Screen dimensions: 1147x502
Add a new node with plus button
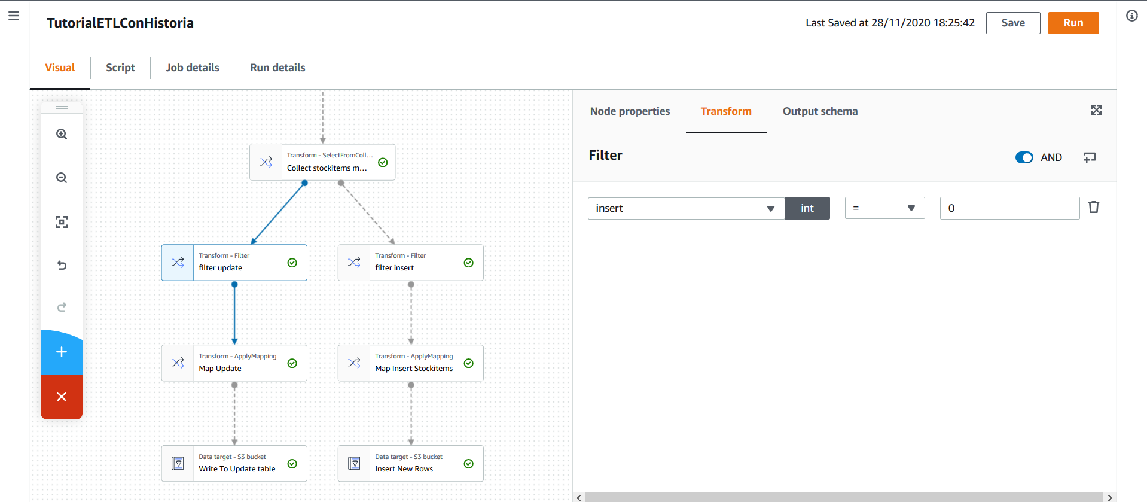tap(62, 352)
